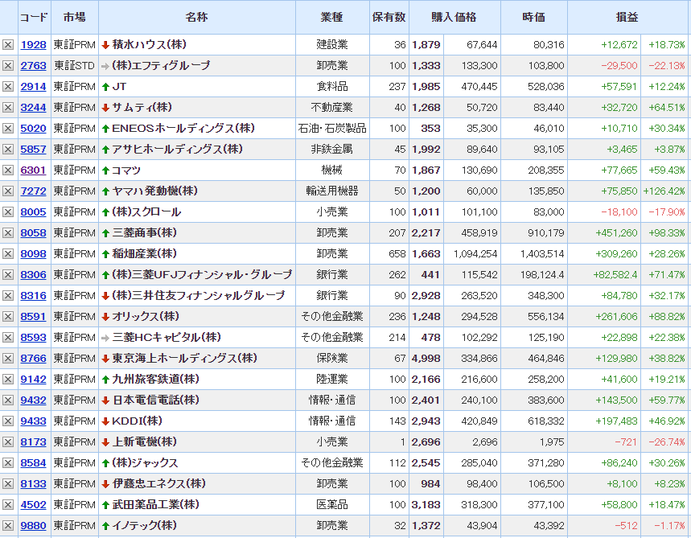Select the profit value +451,260

[x=616, y=233]
